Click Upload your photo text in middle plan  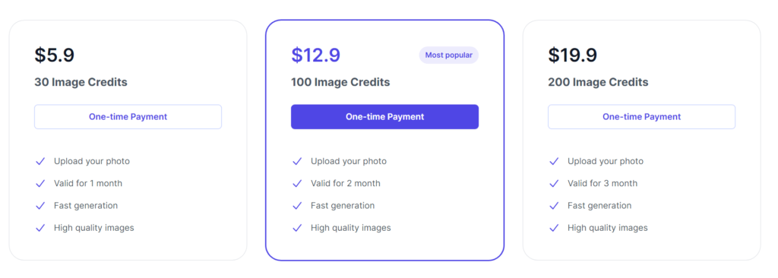point(348,161)
